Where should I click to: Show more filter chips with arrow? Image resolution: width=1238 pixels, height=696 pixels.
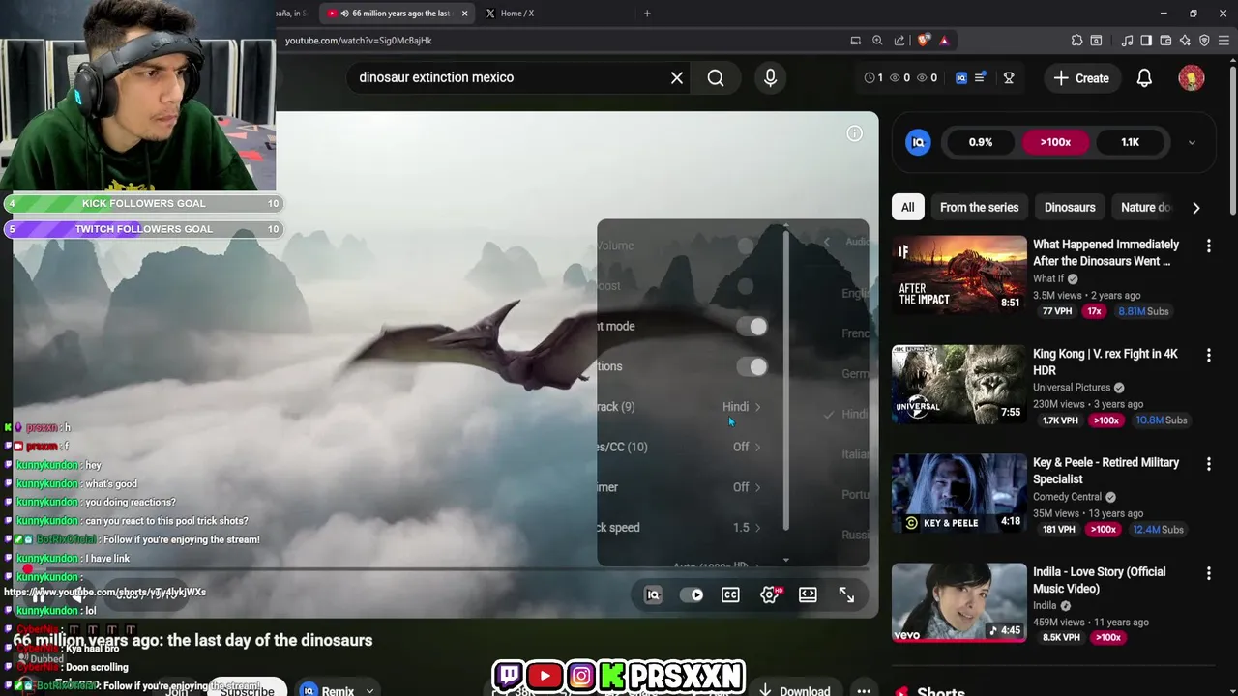click(x=1196, y=207)
